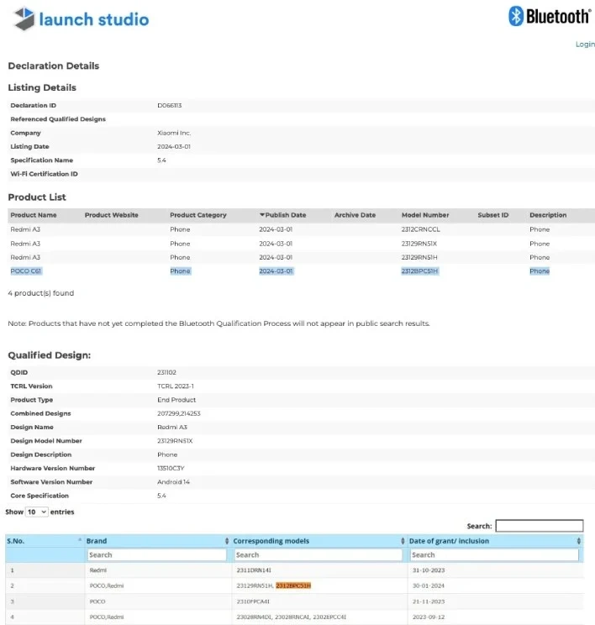The height and width of the screenshot is (625, 595).
Task: Click Listing Date value 2024-03-01
Action: tap(174, 147)
